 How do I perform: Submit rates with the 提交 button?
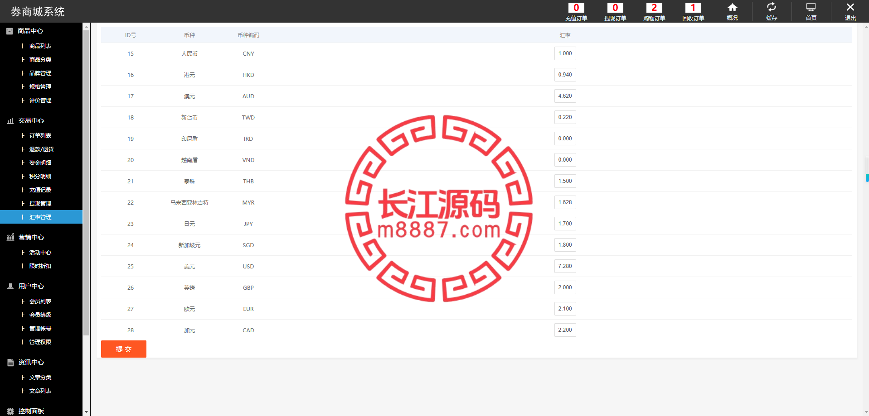[124, 349]
